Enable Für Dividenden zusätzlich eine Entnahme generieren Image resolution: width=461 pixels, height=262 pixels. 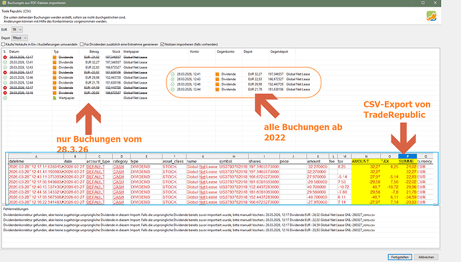pyautogui.click(x=82, y=44)
